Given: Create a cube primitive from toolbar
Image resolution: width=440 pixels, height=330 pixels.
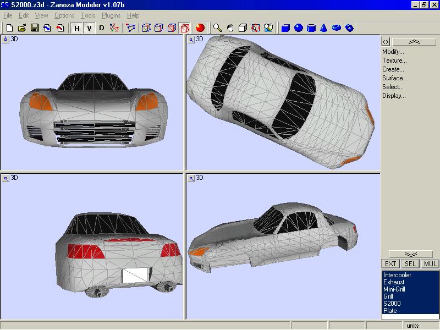Looking at the screenshot, I should click(285, 28).
